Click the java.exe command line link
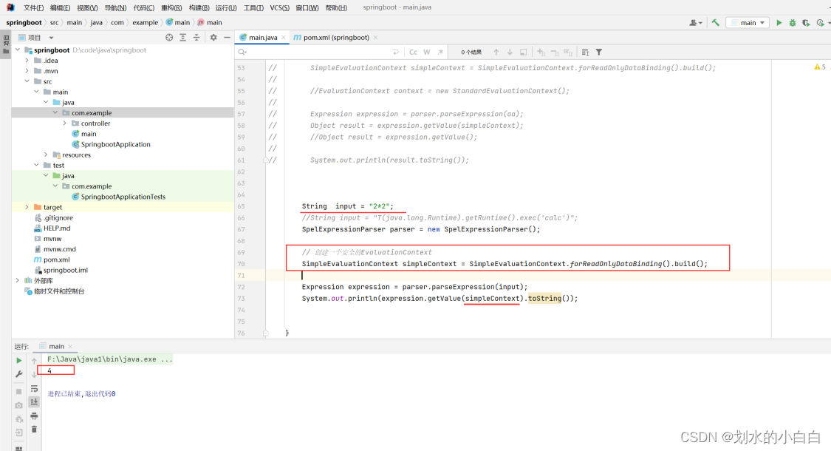 pos(110,359)
